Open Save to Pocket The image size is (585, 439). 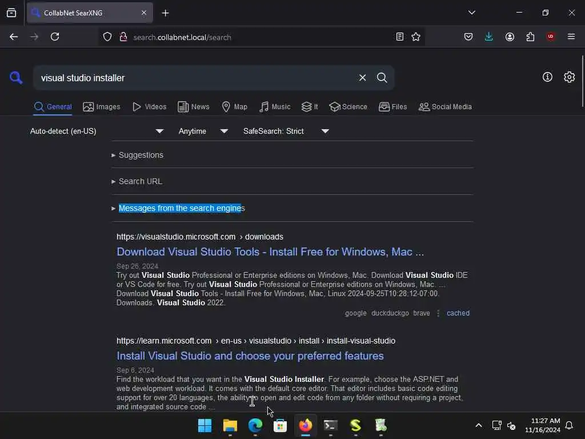(468, 37)
